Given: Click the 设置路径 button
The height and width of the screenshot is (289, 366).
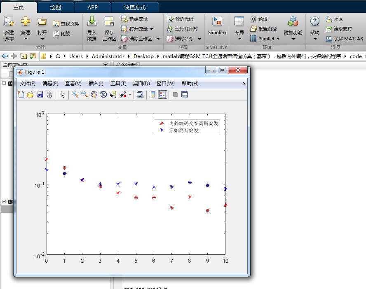Looking at the screenshot, I should tap(263, 29).
